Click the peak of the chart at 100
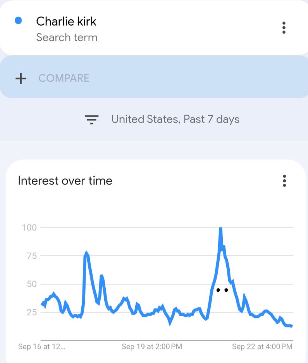The height and width of the screenshot is (363, 308). (220, 229)
